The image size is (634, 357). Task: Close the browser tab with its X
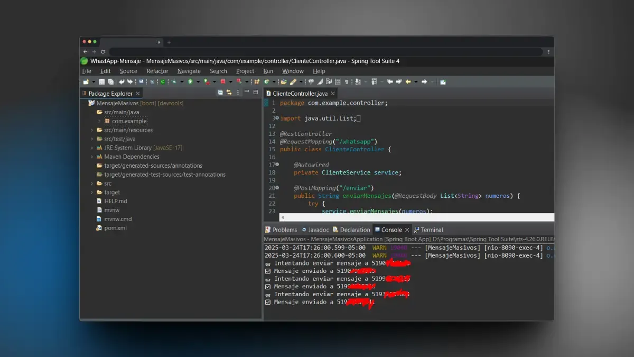159,42
